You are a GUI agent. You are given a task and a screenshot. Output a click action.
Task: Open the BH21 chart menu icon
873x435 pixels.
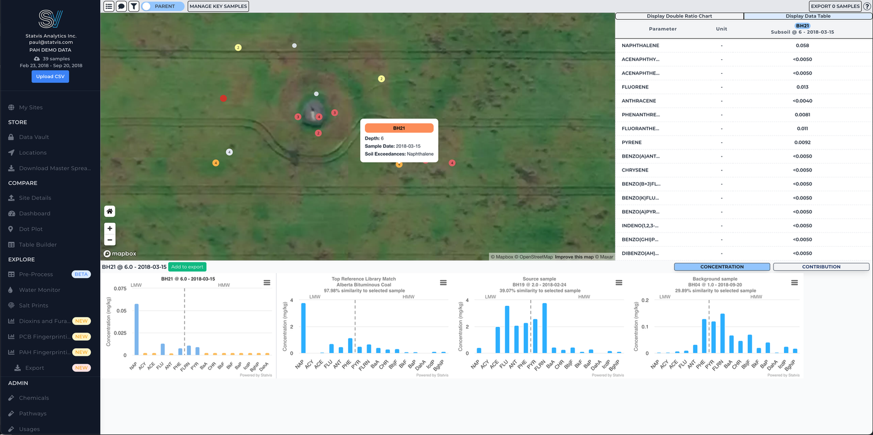click(267, 282)
